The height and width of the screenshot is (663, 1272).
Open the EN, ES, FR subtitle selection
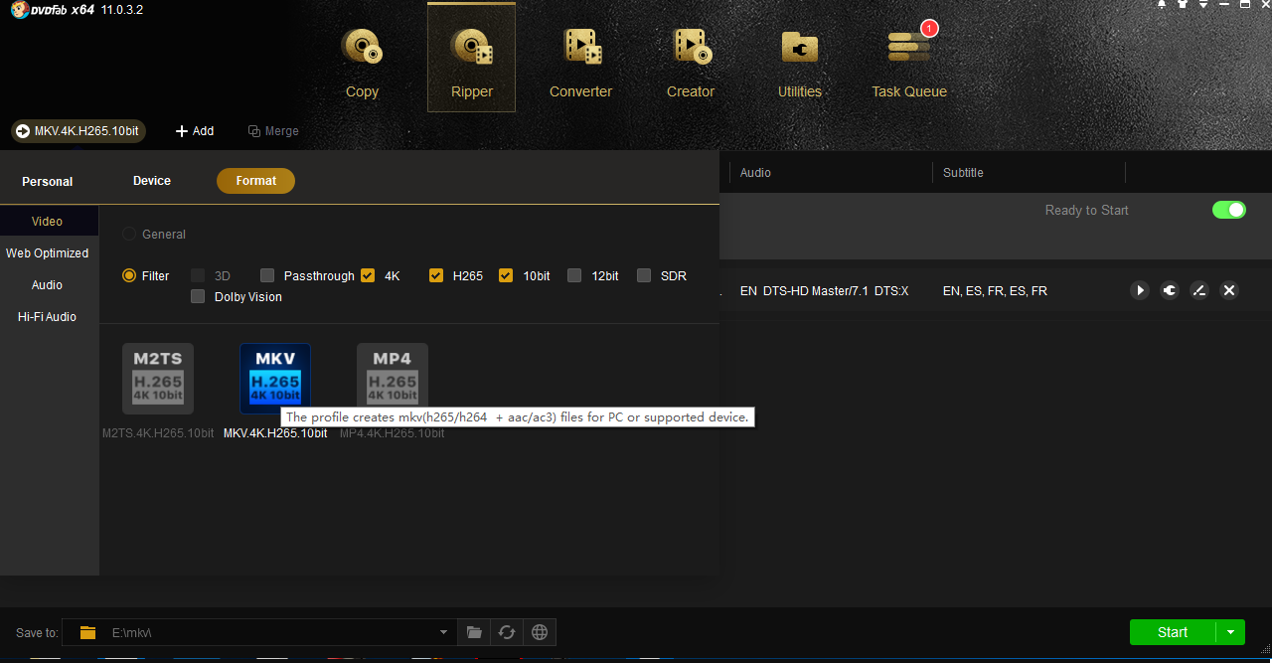tap(995, 291)
